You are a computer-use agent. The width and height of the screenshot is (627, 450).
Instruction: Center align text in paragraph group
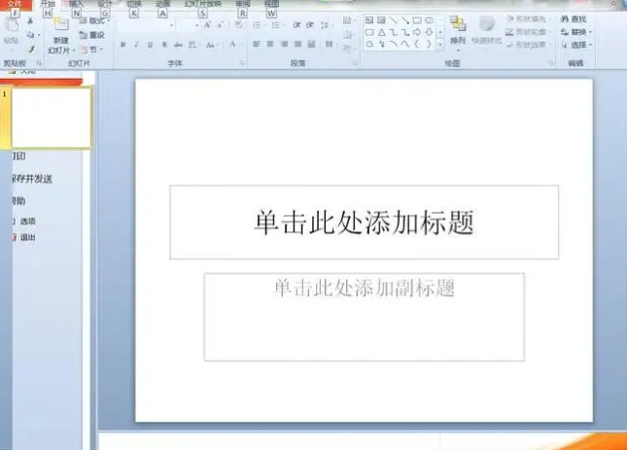coord(270,44)
